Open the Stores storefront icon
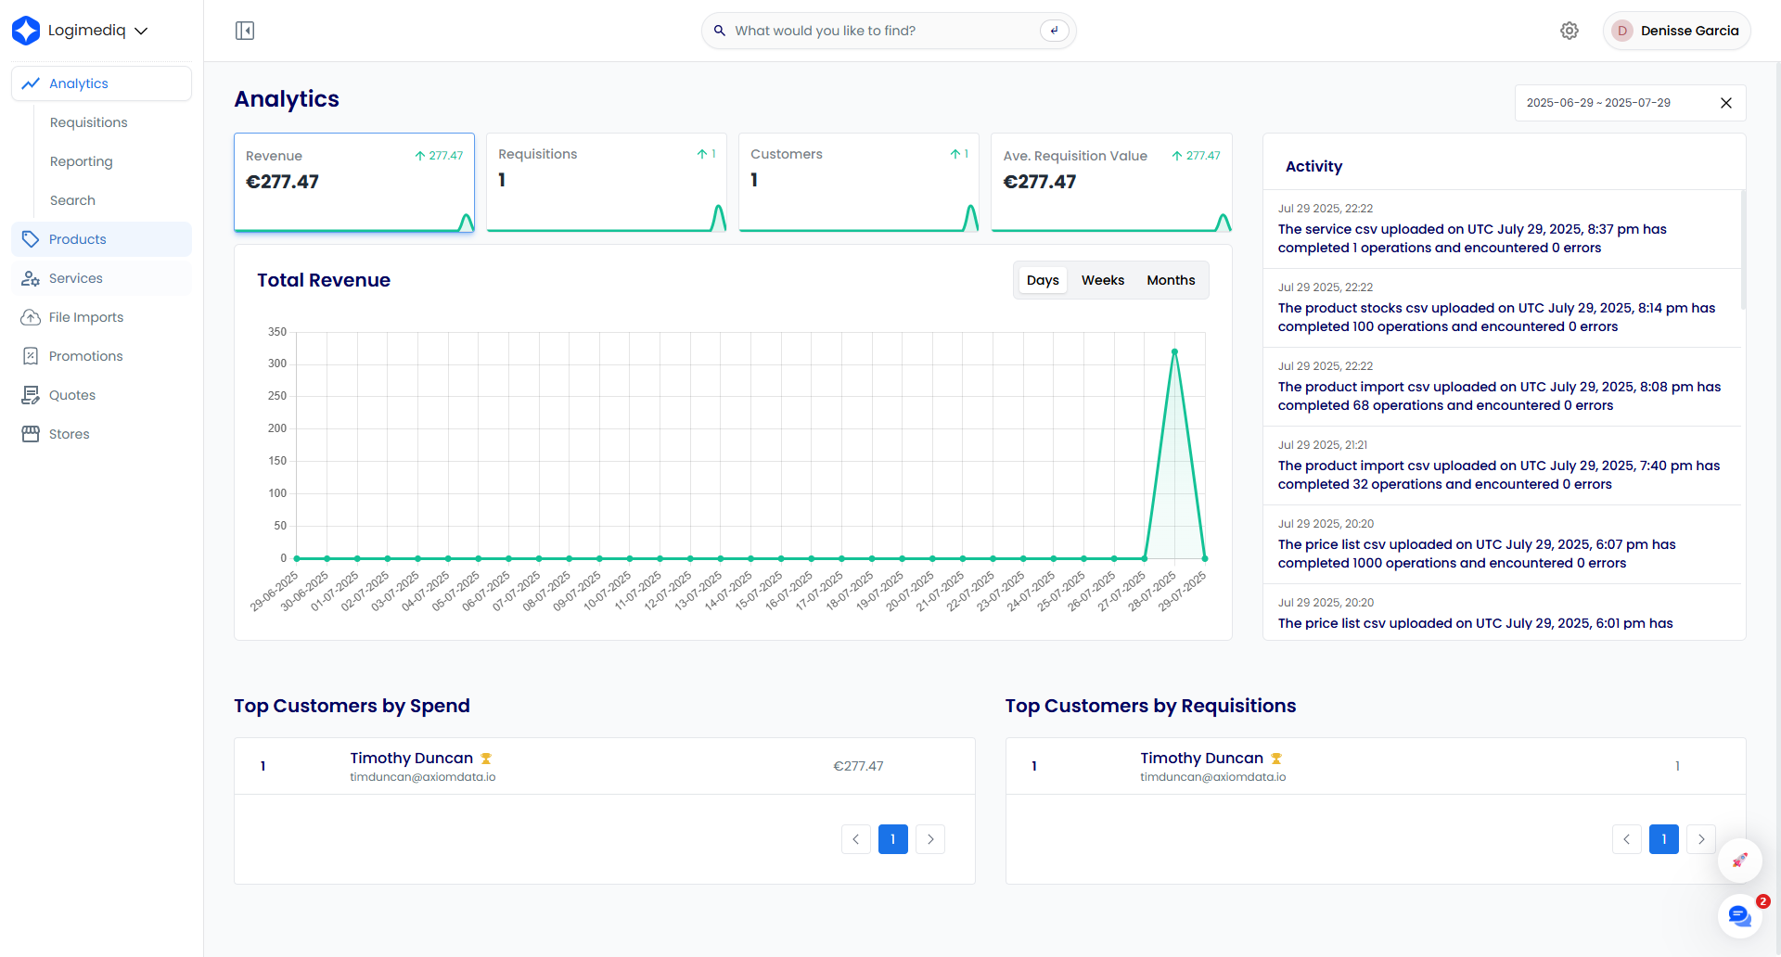Screen dimensions: 1781x957 [31, 434]
